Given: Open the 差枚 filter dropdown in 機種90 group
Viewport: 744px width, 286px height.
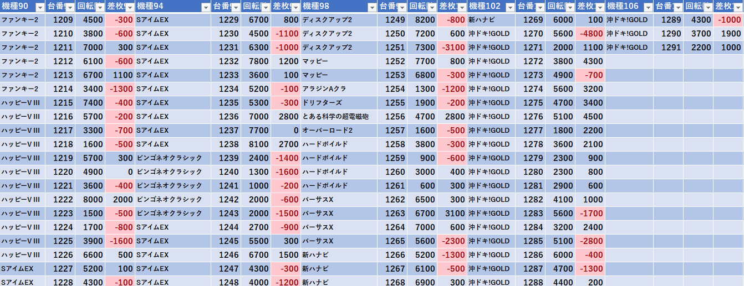Looking at the screenshot, I should click(130, 7).
